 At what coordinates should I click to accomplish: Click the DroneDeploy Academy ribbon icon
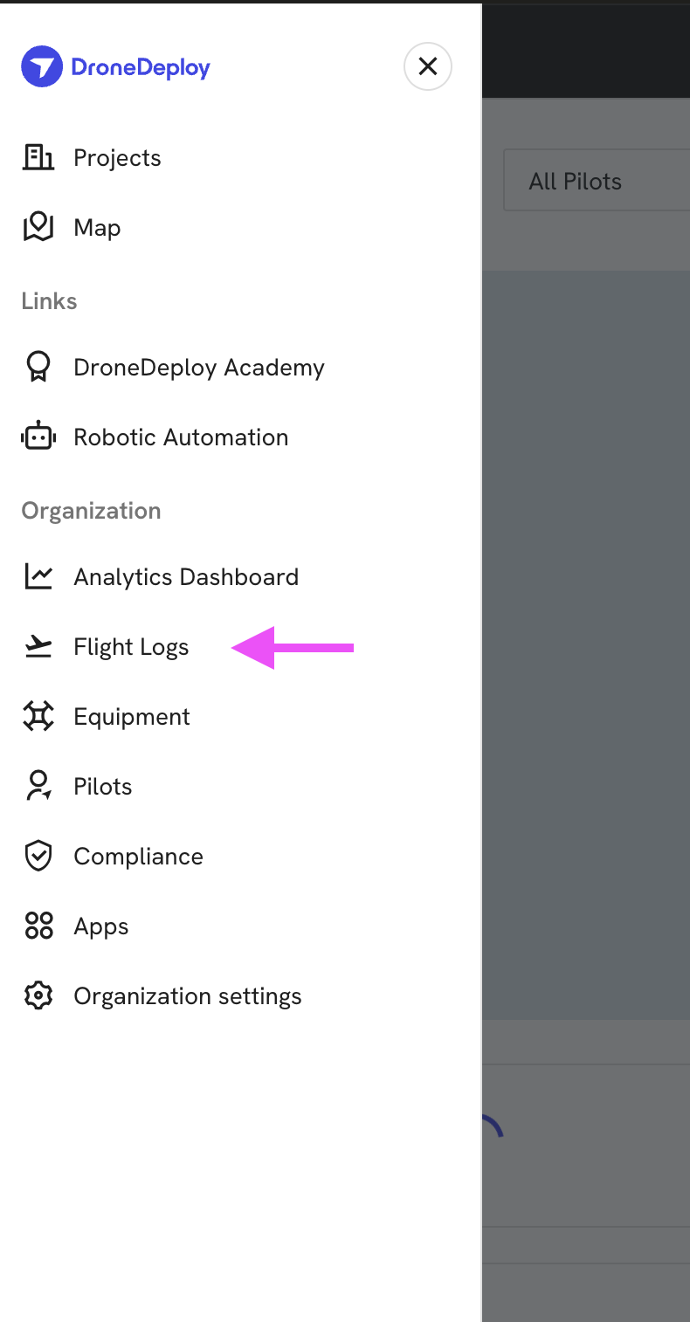38,367
